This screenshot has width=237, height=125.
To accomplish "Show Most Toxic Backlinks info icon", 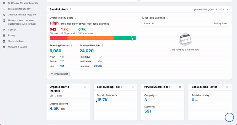I will click(167, 18).
